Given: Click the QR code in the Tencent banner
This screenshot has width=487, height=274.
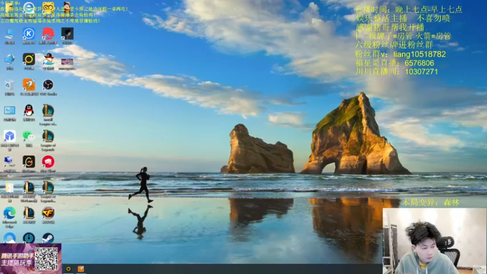Looking at the screenshot, I should (x=46, y=258).
